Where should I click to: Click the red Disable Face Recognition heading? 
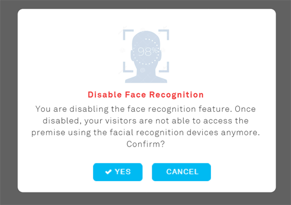coord(145,95)
